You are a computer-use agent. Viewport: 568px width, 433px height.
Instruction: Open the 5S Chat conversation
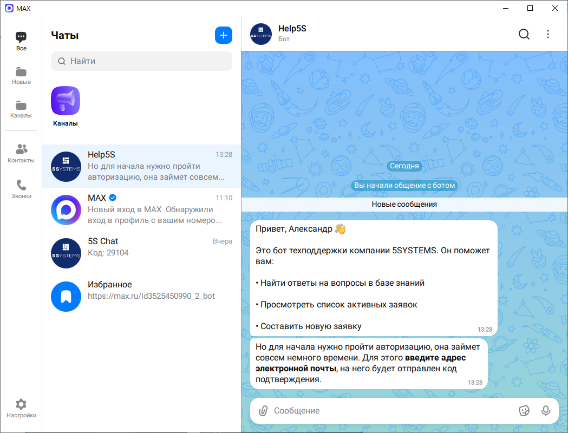[x=142, y=253]
